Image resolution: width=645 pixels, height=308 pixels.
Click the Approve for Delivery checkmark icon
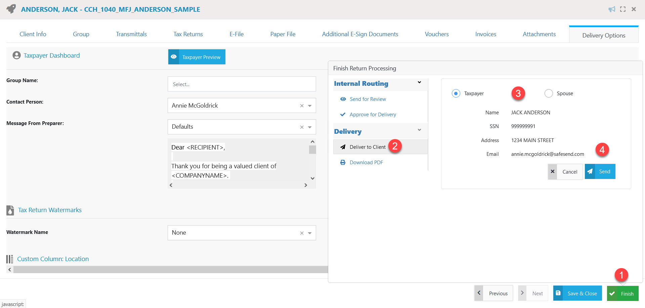[x=343, y=114]
